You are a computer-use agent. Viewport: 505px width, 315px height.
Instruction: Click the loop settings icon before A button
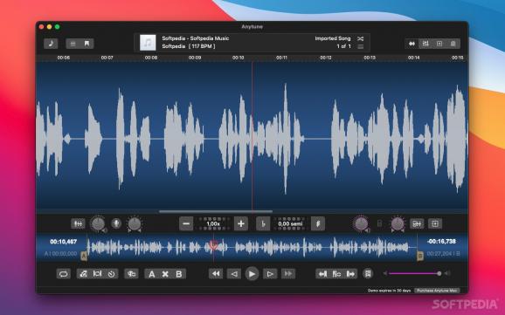tap(131, 274)
